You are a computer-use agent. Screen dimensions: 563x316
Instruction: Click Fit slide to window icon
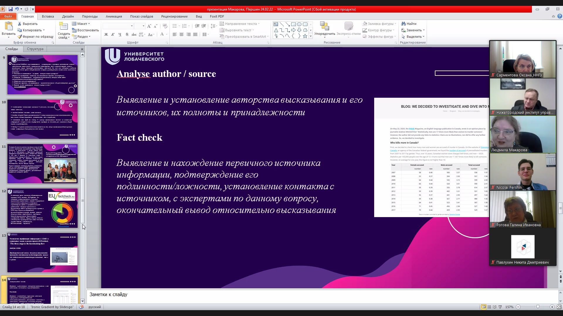(559, 307)
